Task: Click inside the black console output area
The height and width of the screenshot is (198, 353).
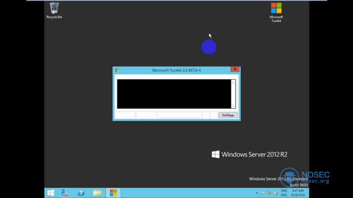Action: [174, 94]
